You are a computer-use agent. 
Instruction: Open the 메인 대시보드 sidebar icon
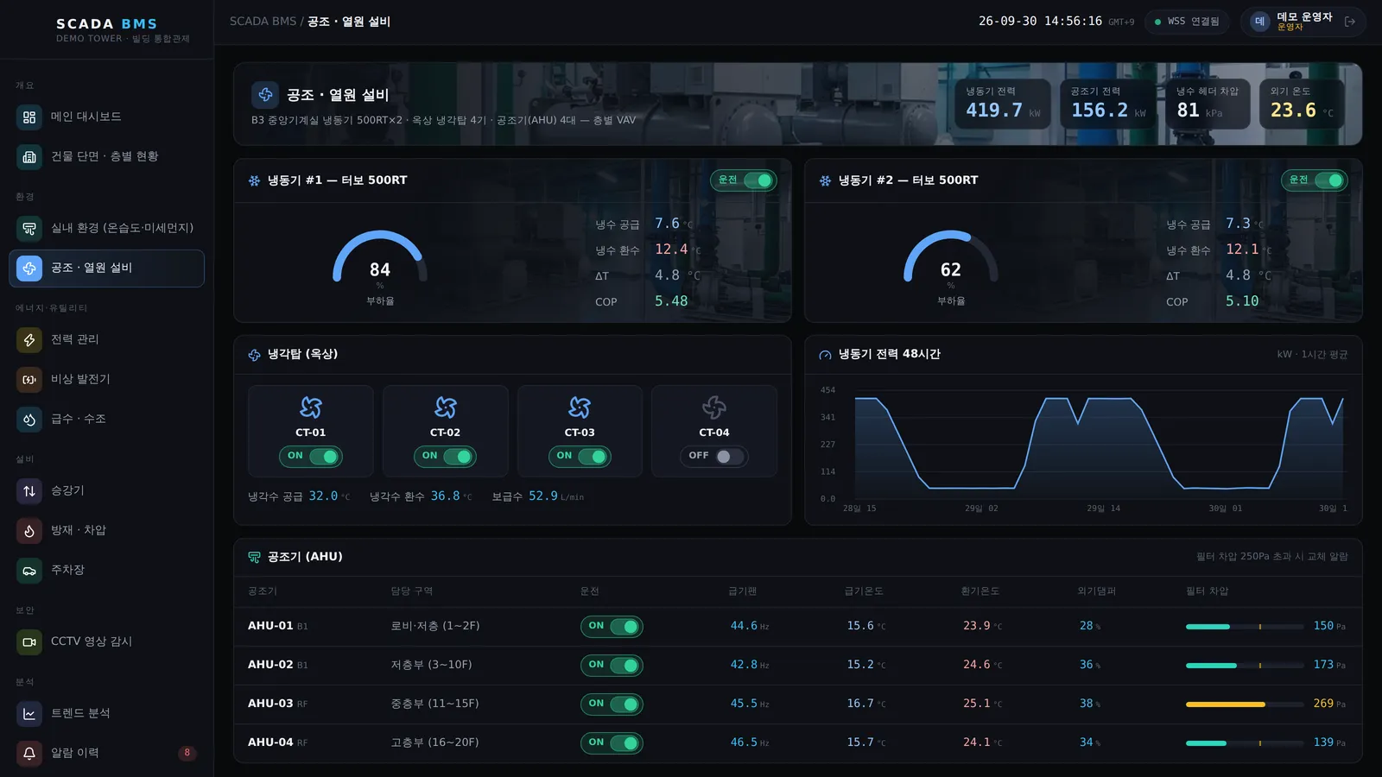[x=29, y=117]
